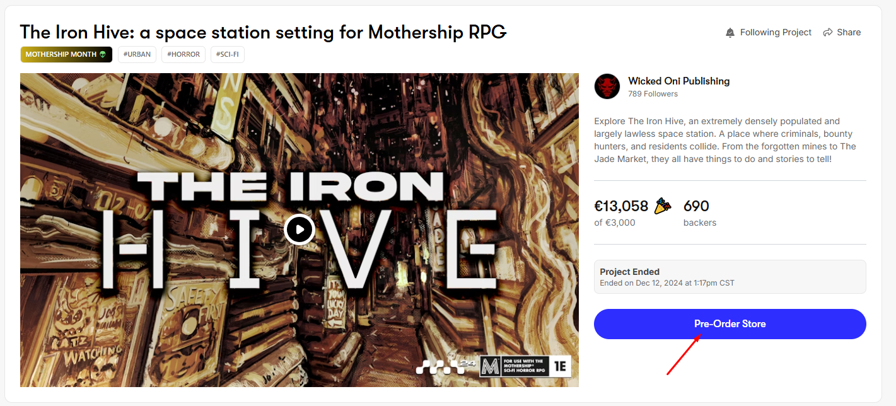Click the green alien icon in Mothership Month badge
Screen dimensions: 896x406
103,55
